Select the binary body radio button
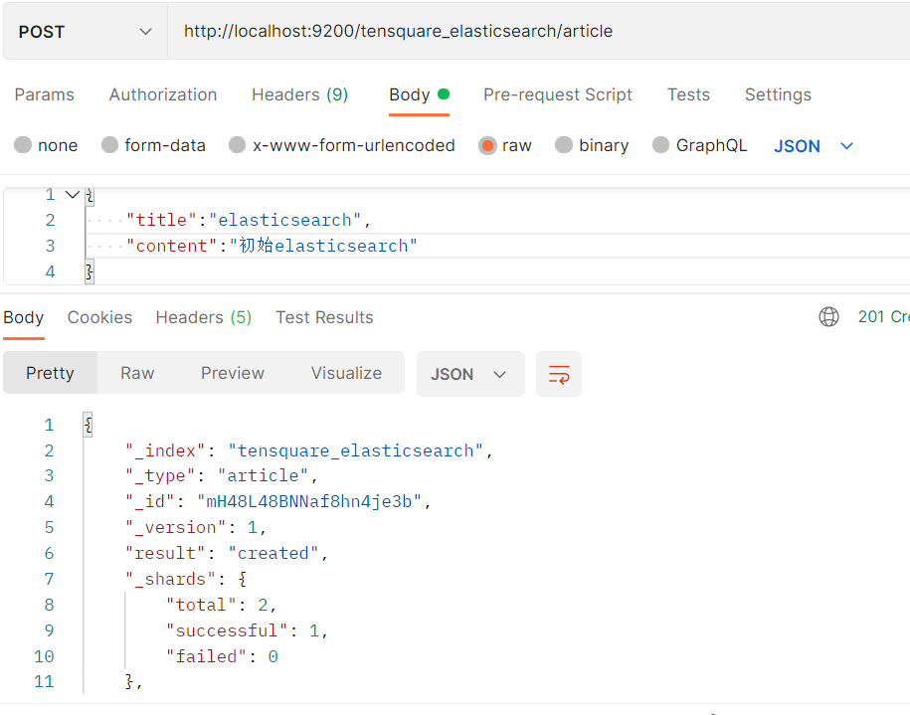The image size is (910, 715). pos(564,145)
